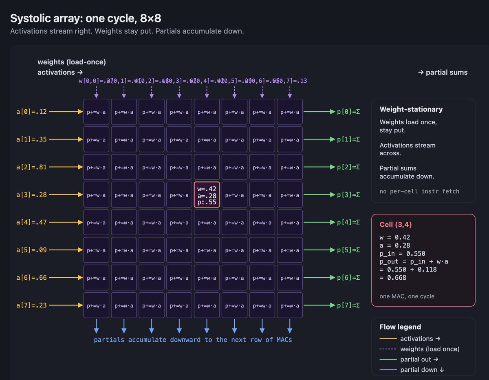
Task: Click the blue down arrow below last column
Action: pos(290,326)
